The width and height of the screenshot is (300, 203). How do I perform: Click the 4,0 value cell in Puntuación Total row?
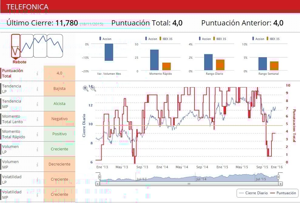pos(59,73)
